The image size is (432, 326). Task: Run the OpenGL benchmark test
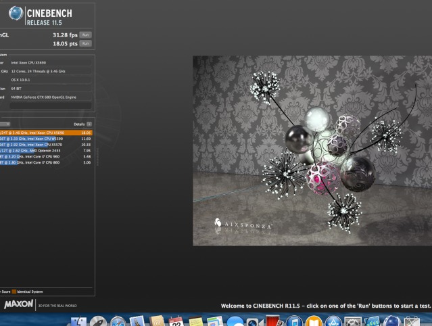(x=85, y=35)
